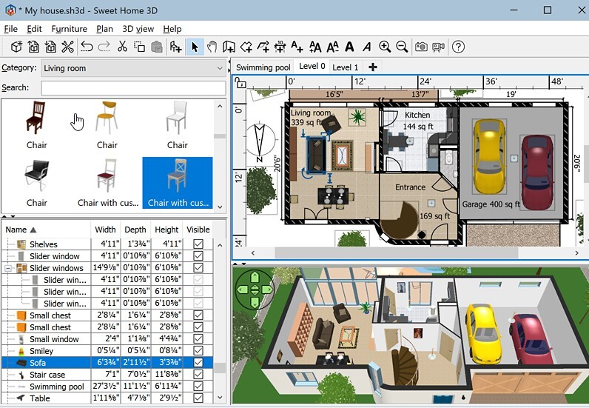The width and height of the screenshot is (589, 408).
Task: Click the Open home toolbar icon
Action: pos(33,47)
